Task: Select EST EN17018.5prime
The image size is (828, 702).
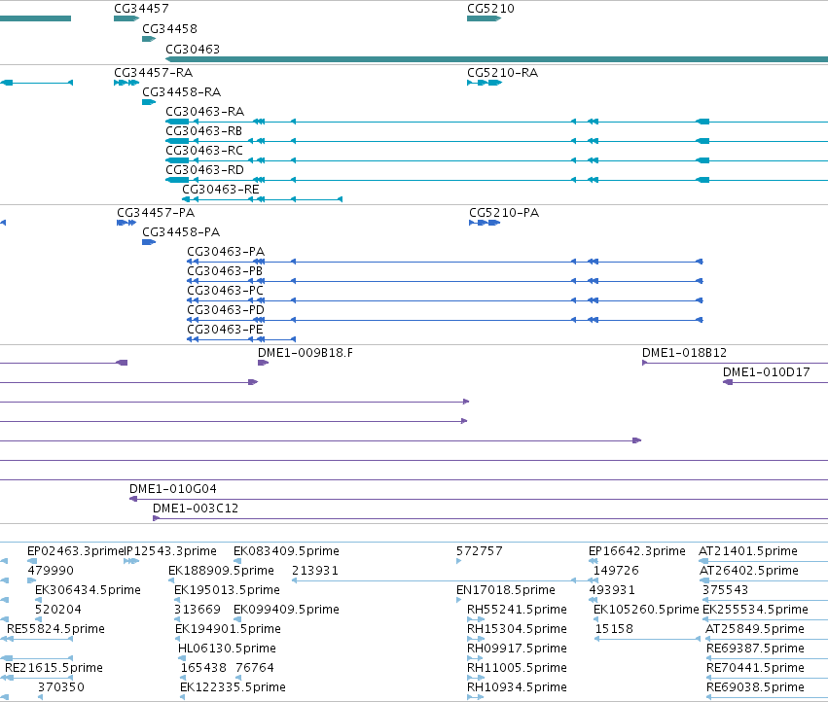Action: click(506, 590)
